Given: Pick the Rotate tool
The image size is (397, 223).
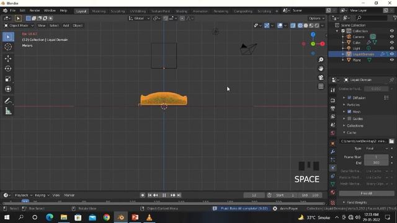Looking at the screenshot, I should pyautogui.click(x=8, y=69).
